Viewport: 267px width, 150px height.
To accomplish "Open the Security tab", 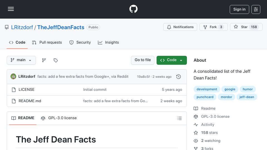I will 80,42.
